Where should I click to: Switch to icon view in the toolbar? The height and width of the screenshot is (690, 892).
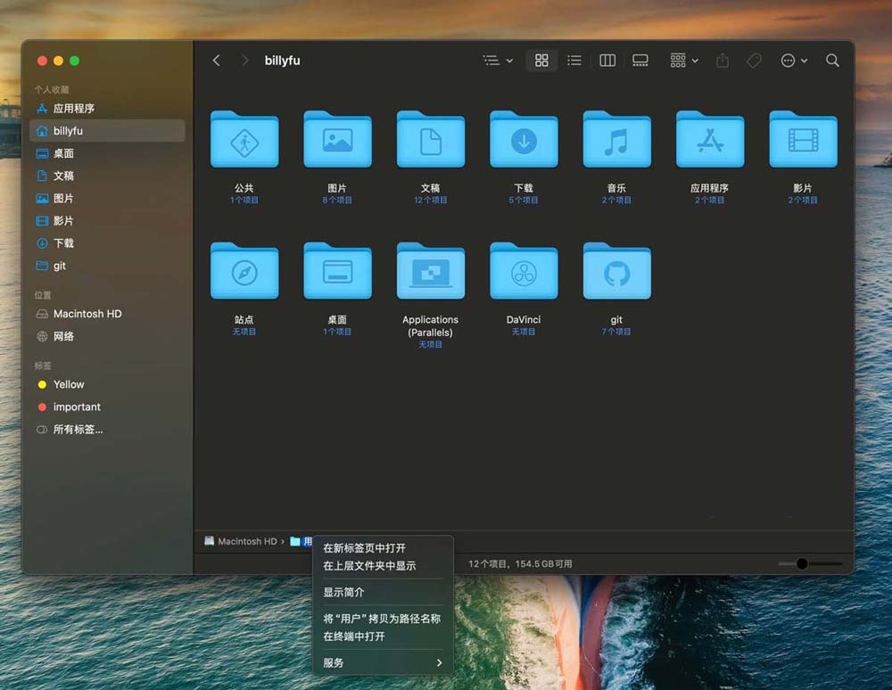click(541, 61)
